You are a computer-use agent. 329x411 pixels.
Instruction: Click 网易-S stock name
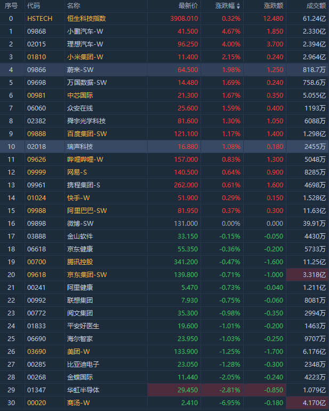(x=77, y=172)
